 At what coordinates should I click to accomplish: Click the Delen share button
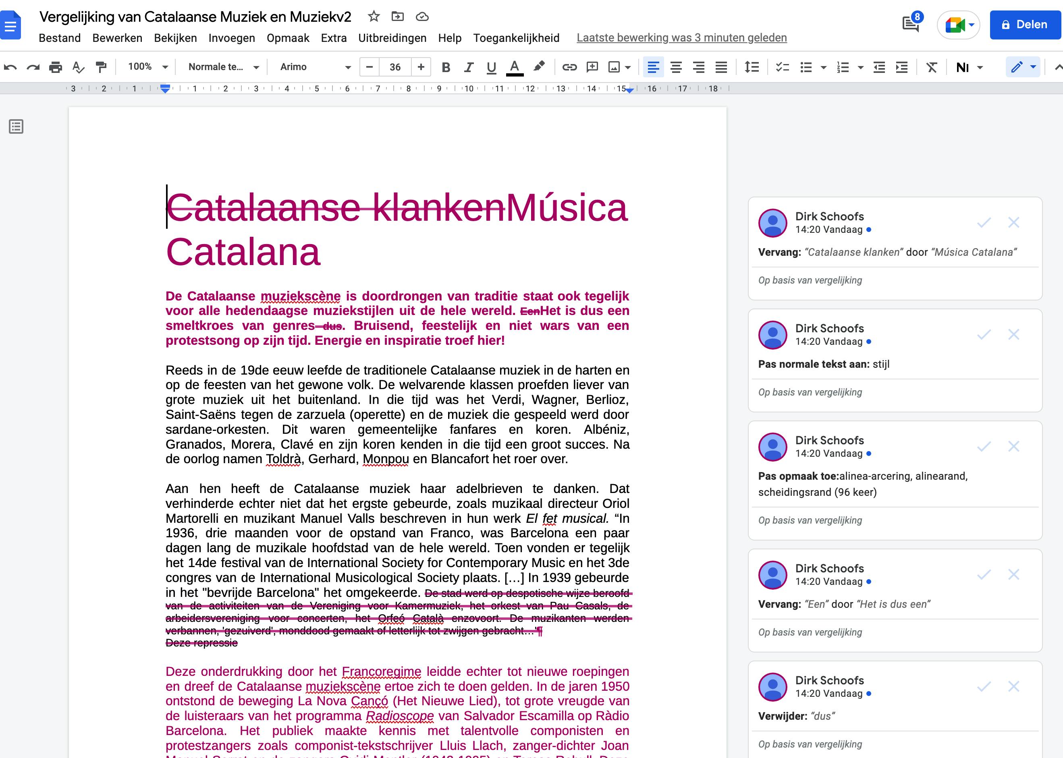click(x=1025, y=25)
